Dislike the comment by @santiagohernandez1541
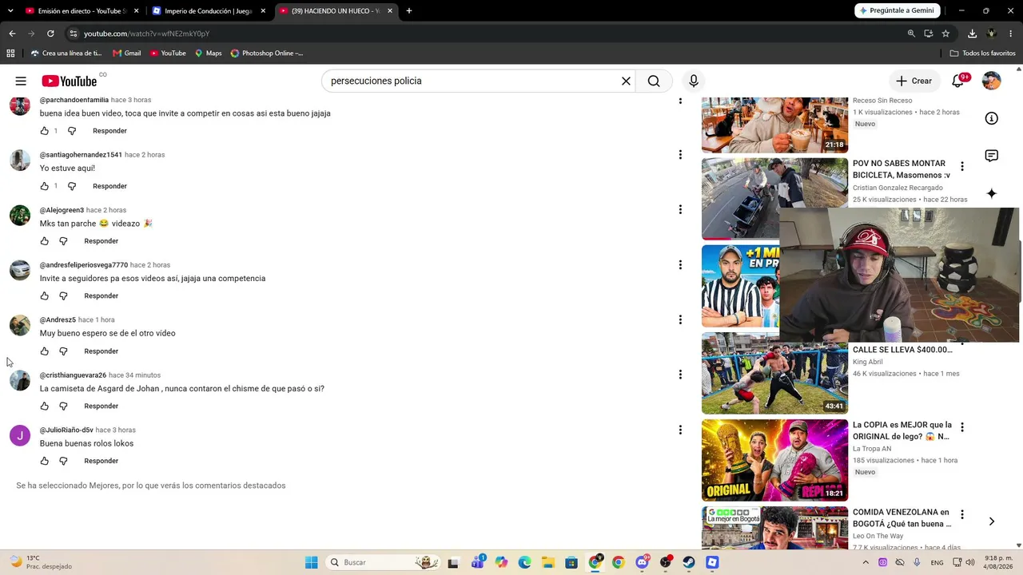The height and width of the screenshot is (575, 1023). click(72, 186)
